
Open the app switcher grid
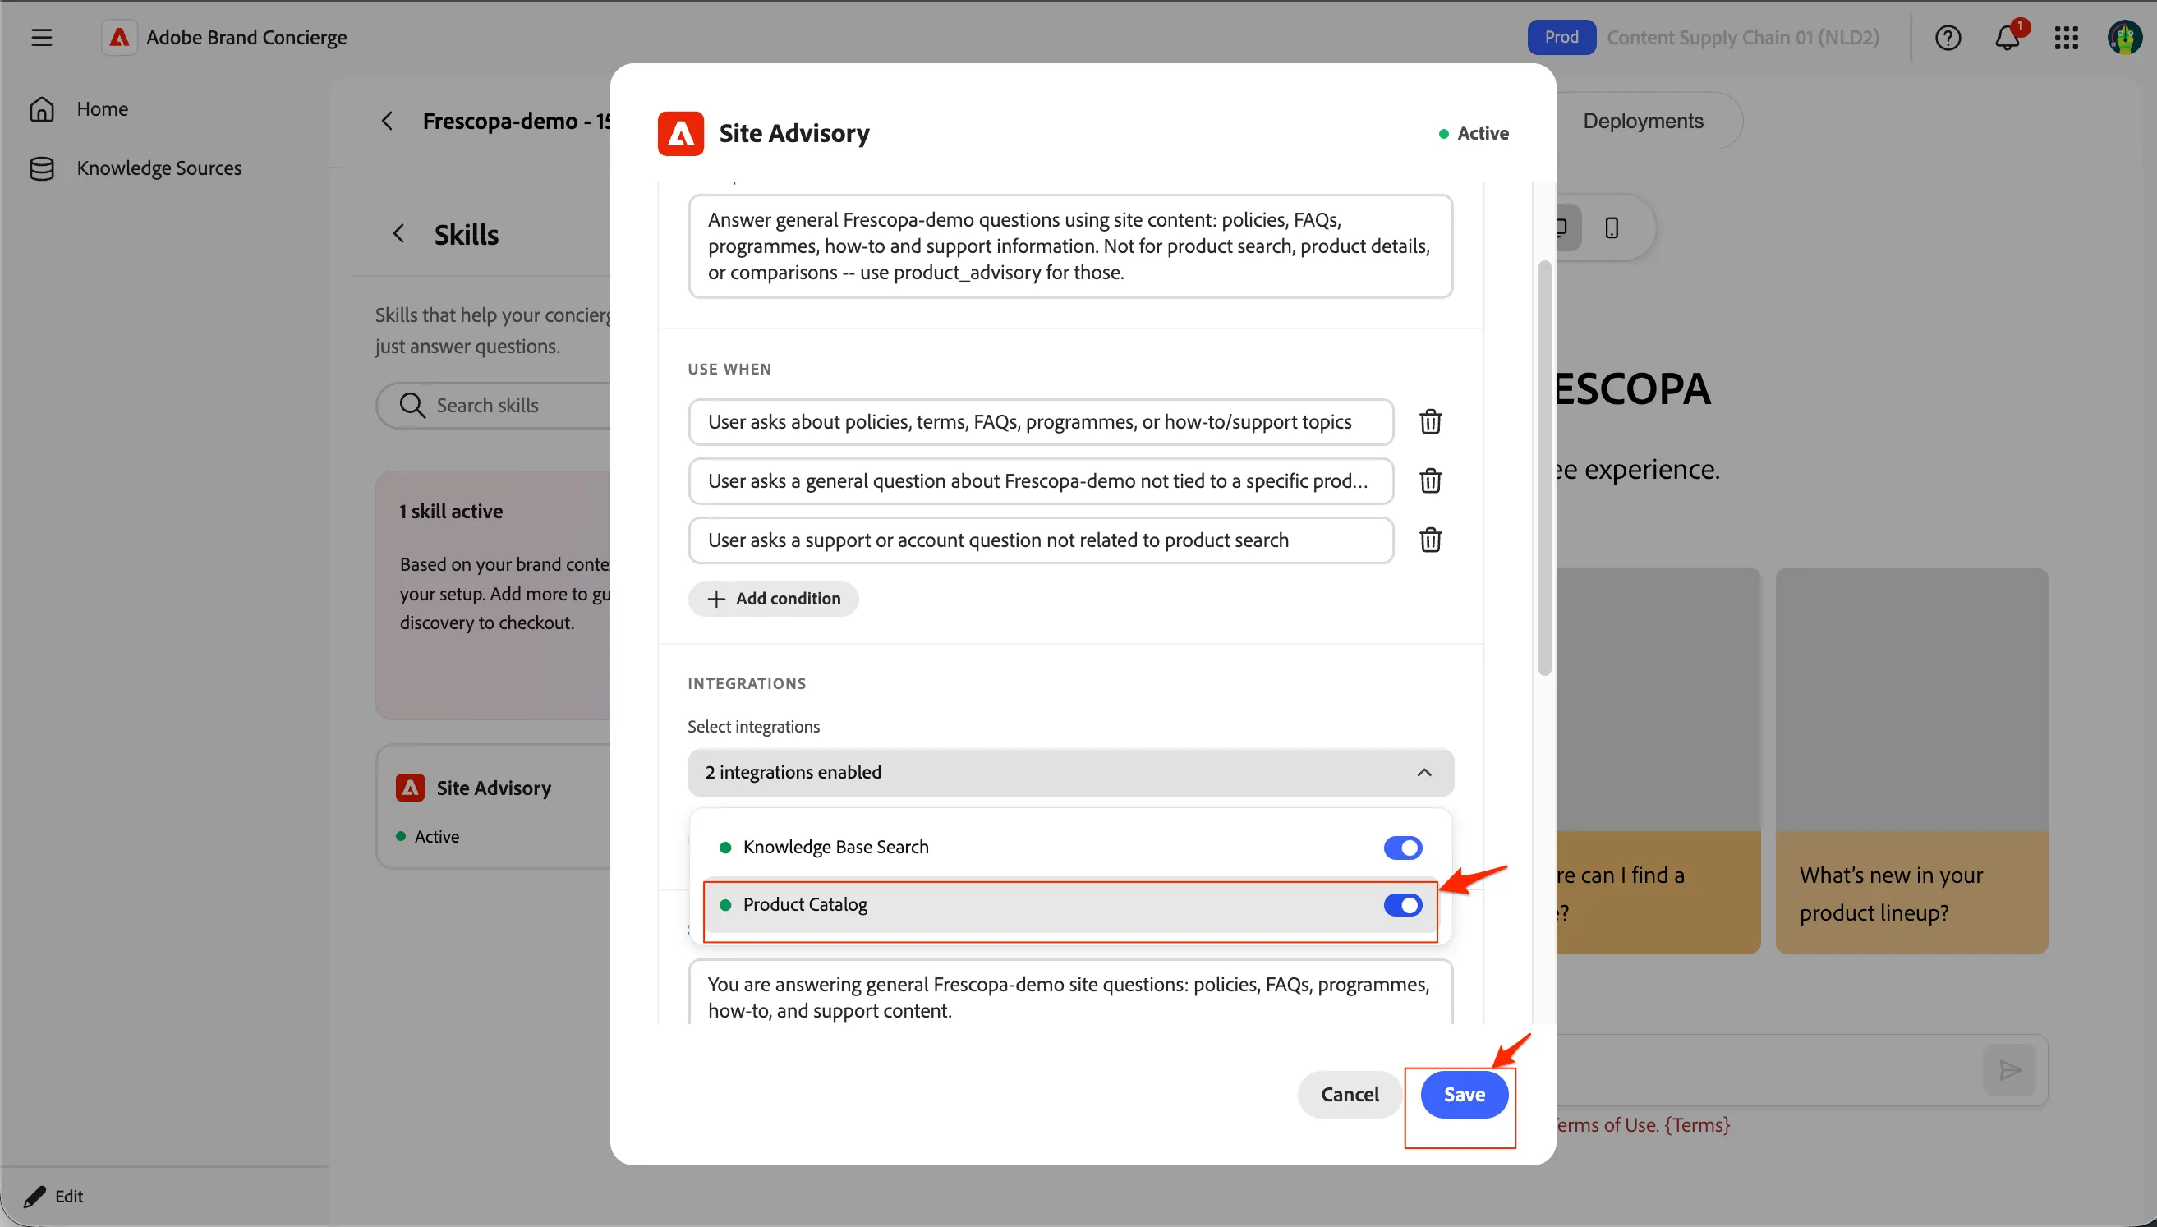2066,37
